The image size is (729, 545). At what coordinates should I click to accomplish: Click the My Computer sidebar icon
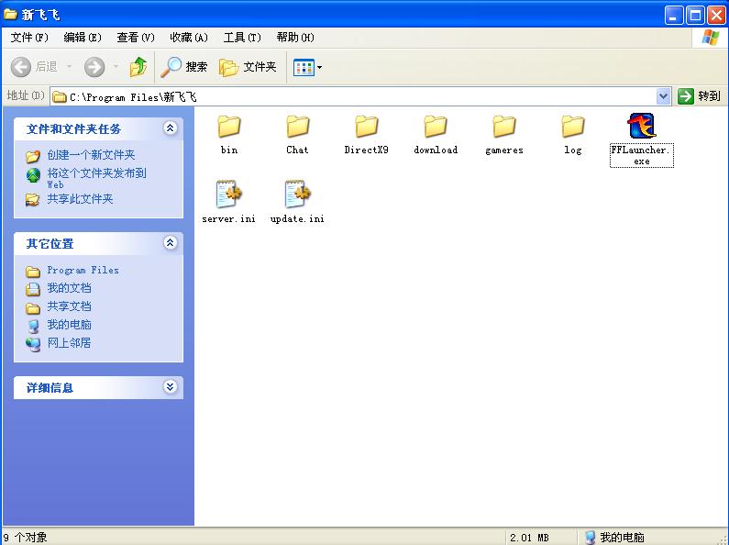click(x=33, y=326)
